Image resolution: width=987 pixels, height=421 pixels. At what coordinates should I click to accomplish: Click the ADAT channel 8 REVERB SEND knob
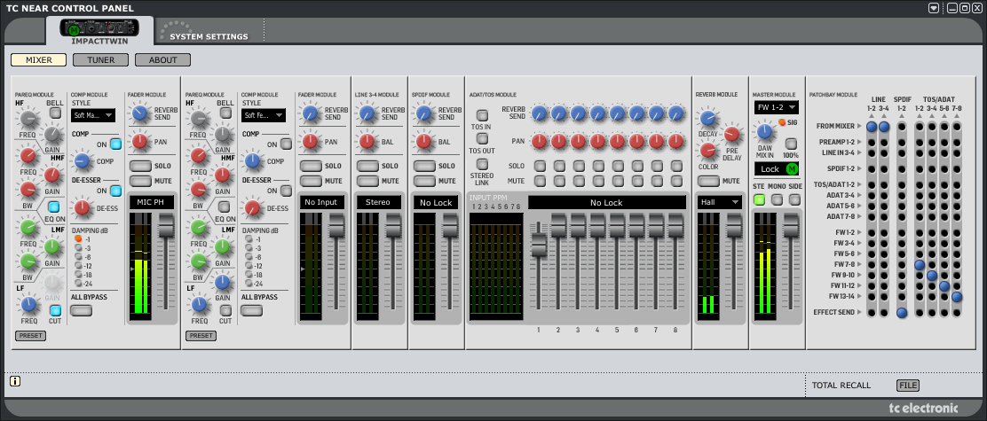[x=675, y=113]
